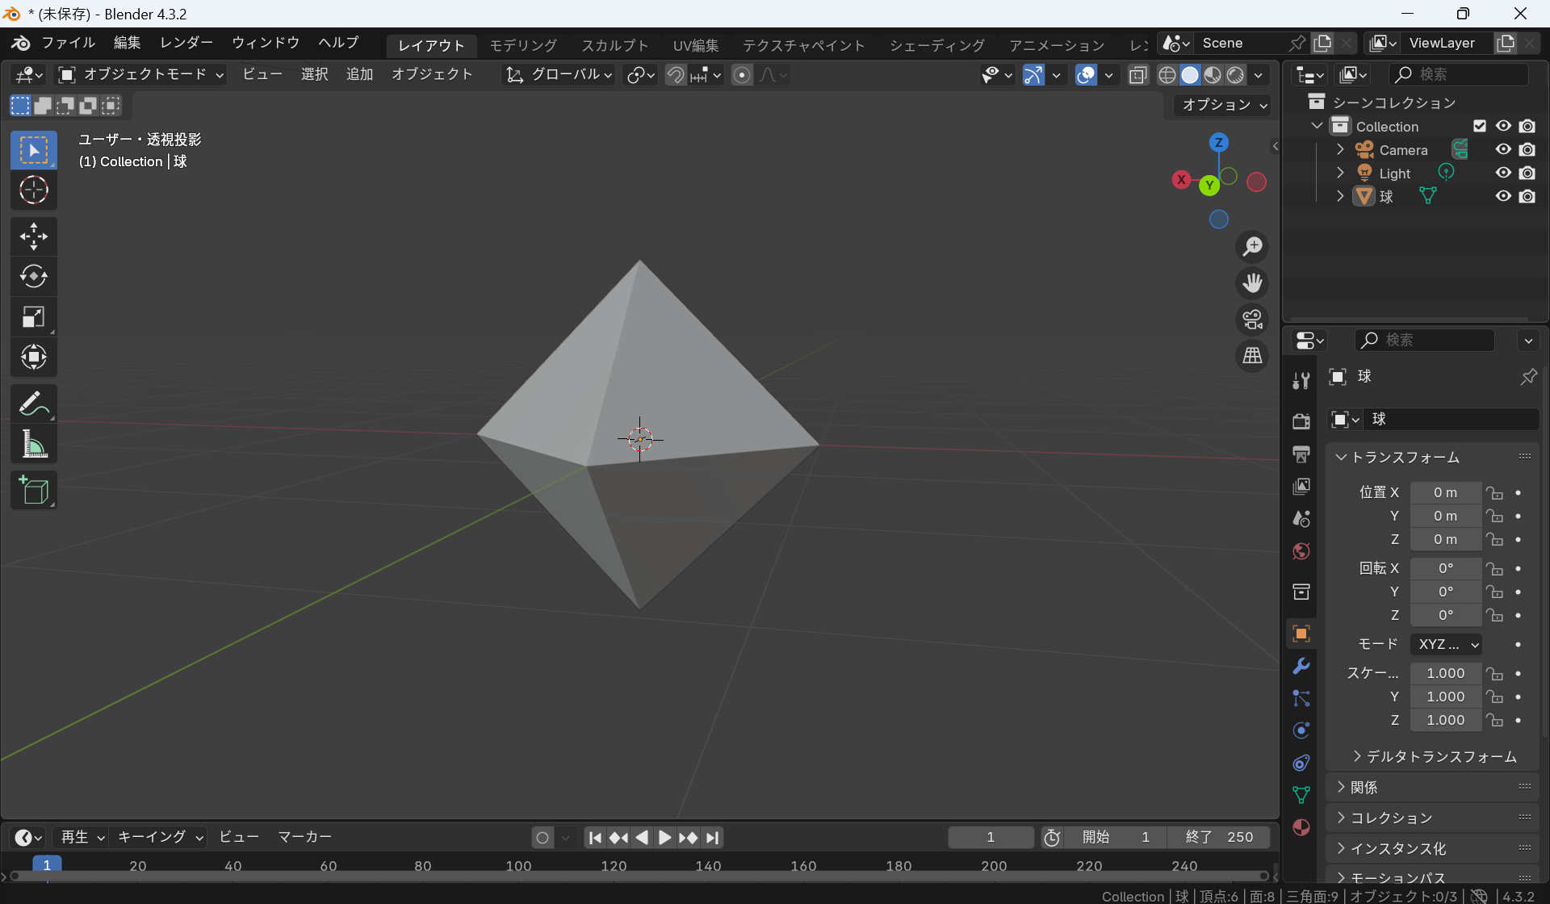
Task: Open the Material properties tab
Action: point(1301,827)
